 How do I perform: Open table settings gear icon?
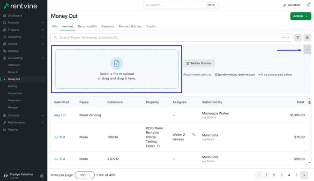tap(307, 37)
